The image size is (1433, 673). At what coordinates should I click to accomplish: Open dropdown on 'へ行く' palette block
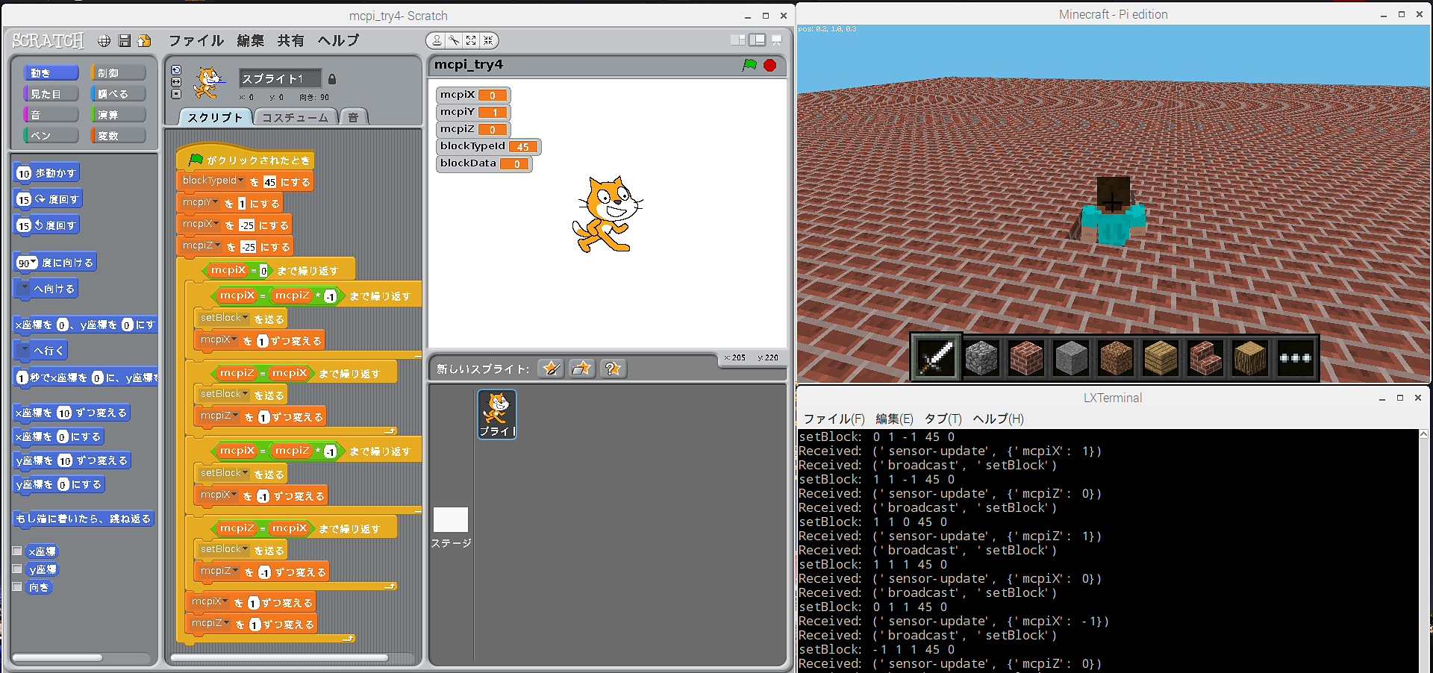point(25,350)
